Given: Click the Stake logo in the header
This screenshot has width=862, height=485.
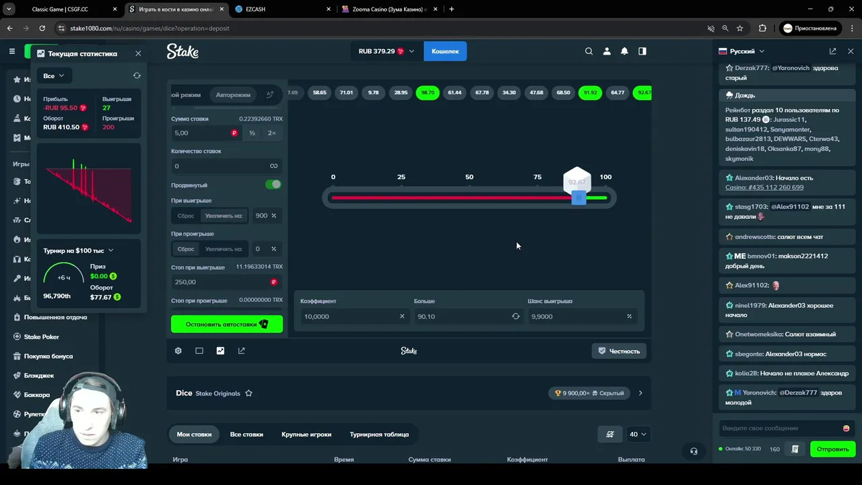Looking at the screenshot, I should point(183,51).
